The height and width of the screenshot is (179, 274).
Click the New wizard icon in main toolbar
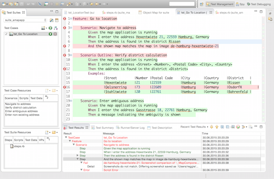(x=4, y=4)
